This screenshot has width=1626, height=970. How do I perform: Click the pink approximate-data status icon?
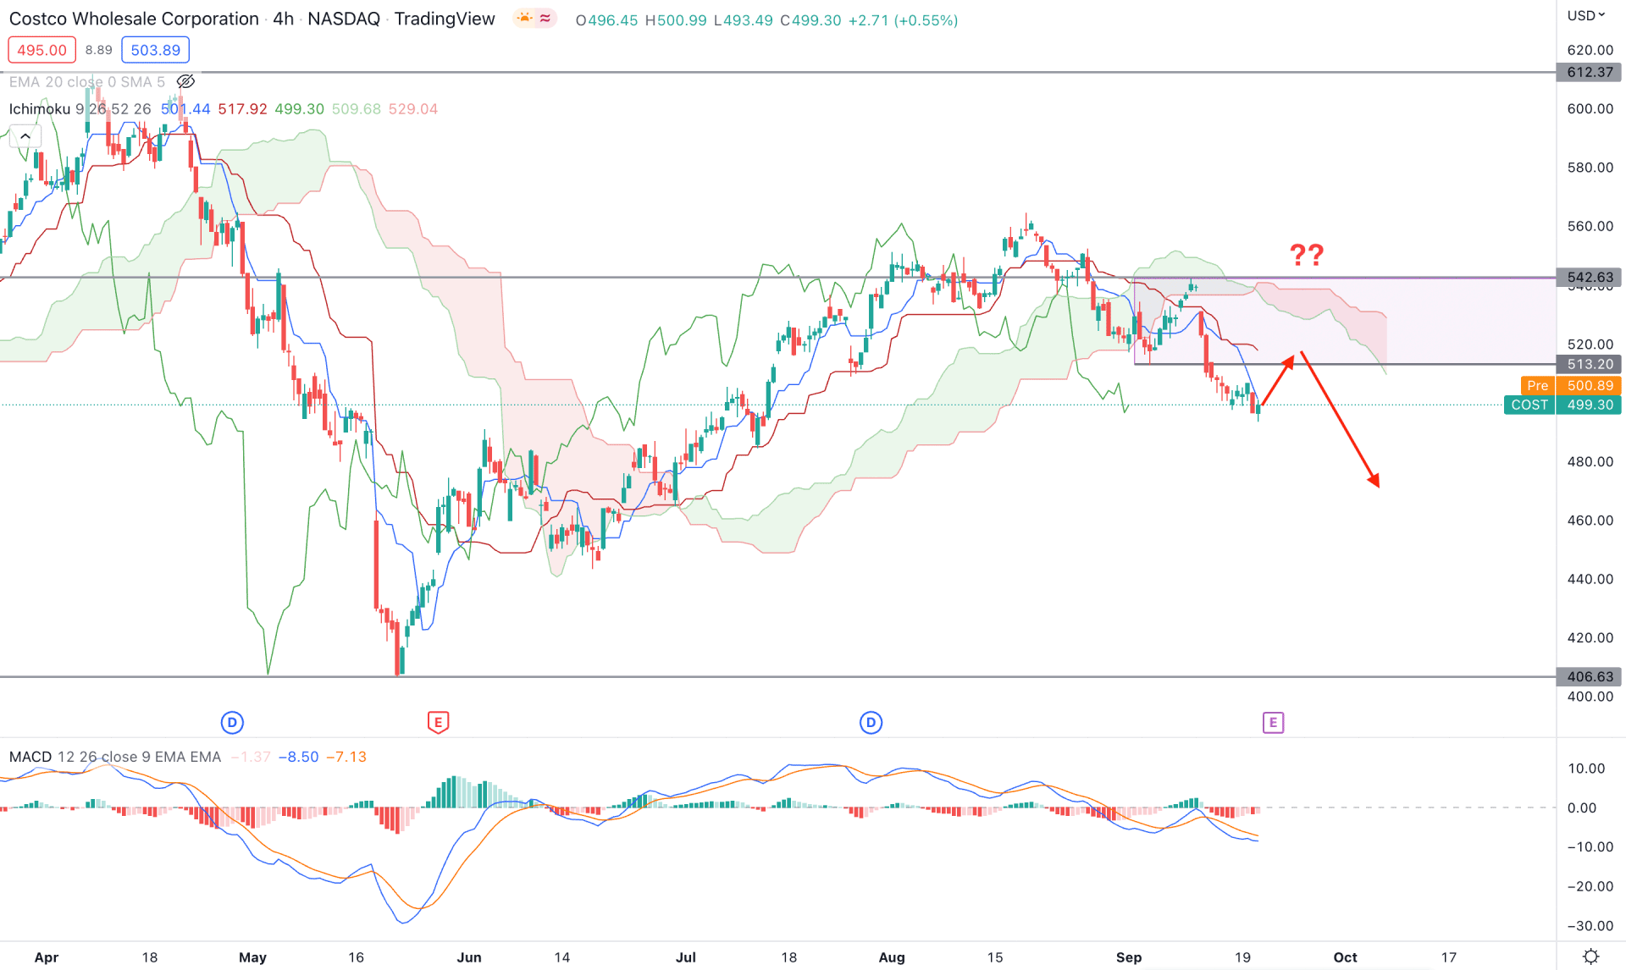point(545,19)
